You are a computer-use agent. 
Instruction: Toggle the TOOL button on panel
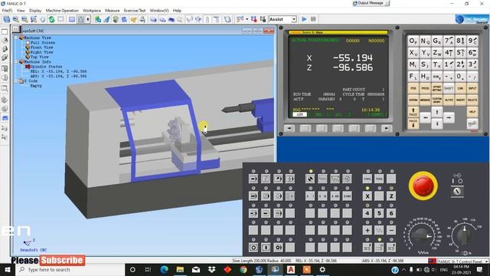pos(379,179)
